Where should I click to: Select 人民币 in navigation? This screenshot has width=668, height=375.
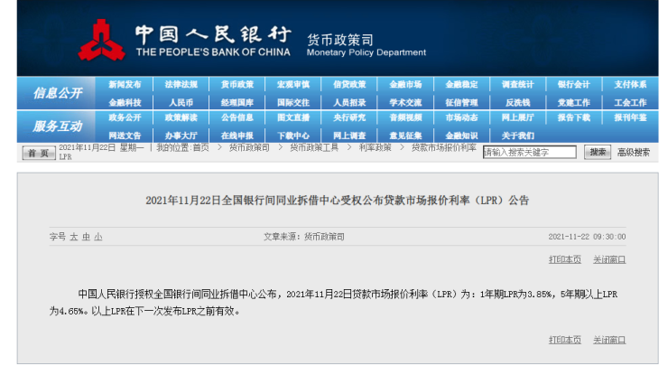181,103
